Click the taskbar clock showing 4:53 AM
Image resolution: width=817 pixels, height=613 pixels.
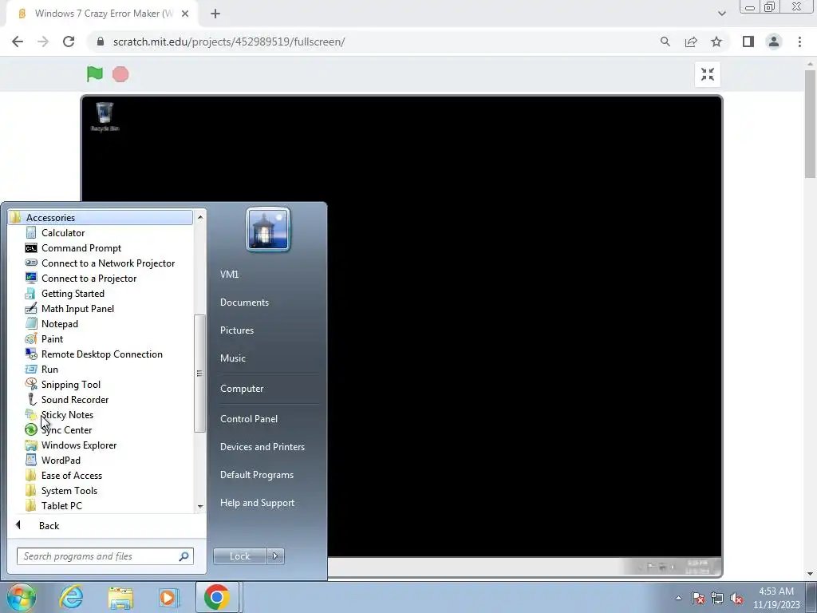(776, 598)
